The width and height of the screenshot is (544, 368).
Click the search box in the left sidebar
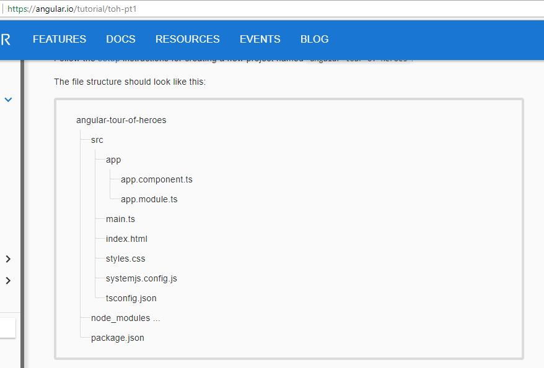pos(6,328)
